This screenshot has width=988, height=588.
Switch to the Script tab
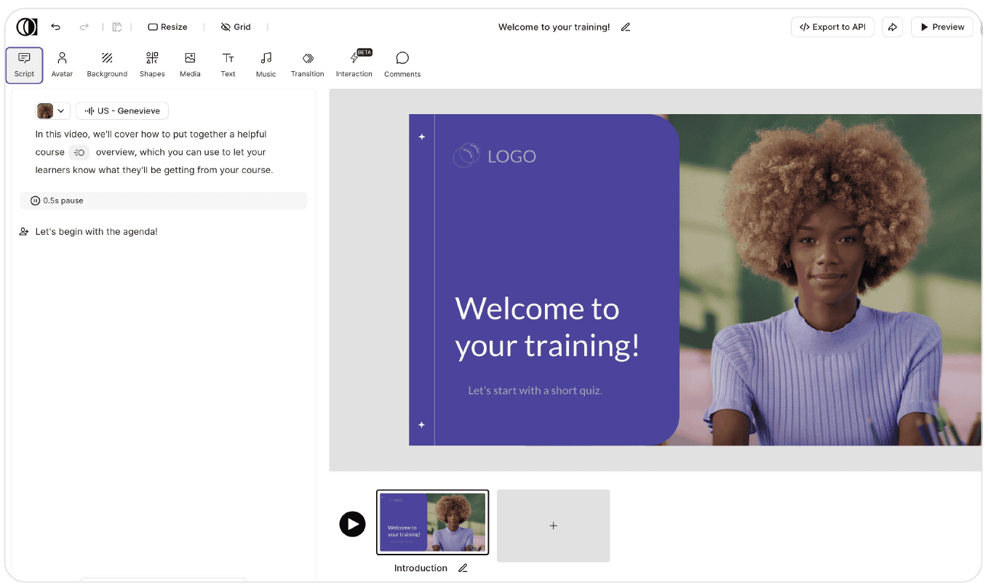[x=24, y=65]
